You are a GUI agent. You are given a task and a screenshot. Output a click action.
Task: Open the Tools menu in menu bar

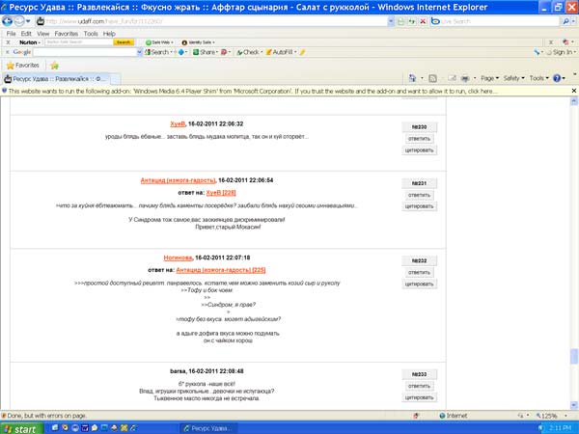(x=91, y=34)
